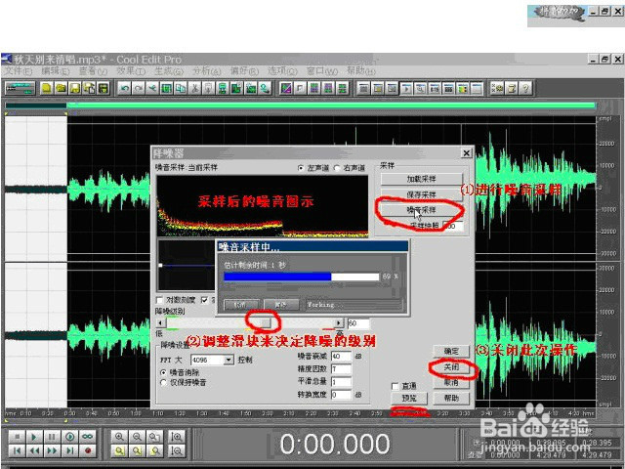625x469 pixels.
Task: Select the right channel (右声道) radio button
Action: click(x=337, y=168)
